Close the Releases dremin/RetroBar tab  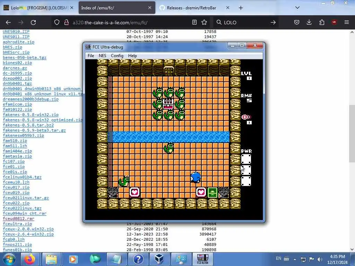point(228,8)
